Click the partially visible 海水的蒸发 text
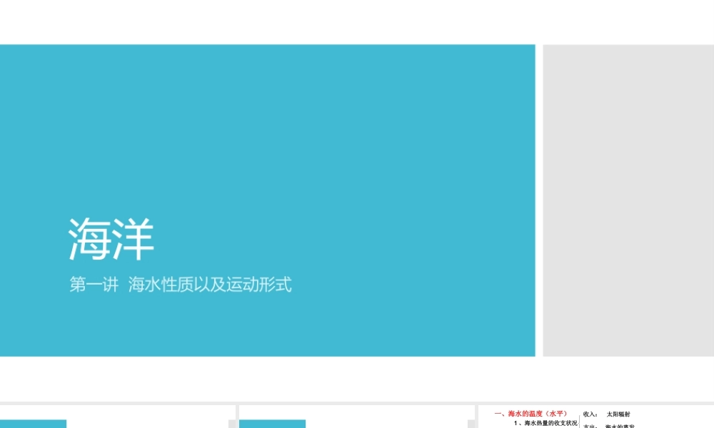Image resolution: width=714 pixels, height=428 pixels. click(x=620, y=426)
